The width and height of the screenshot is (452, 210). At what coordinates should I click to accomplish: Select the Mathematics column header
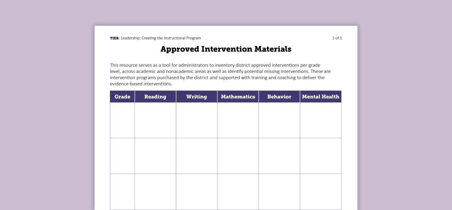[238, 97]
